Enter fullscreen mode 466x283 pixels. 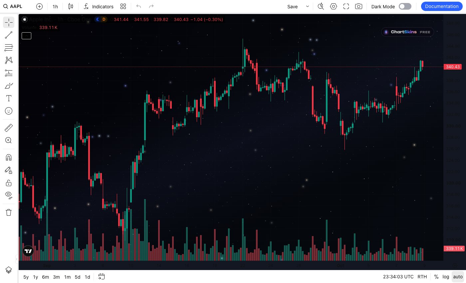click(346, 6)
